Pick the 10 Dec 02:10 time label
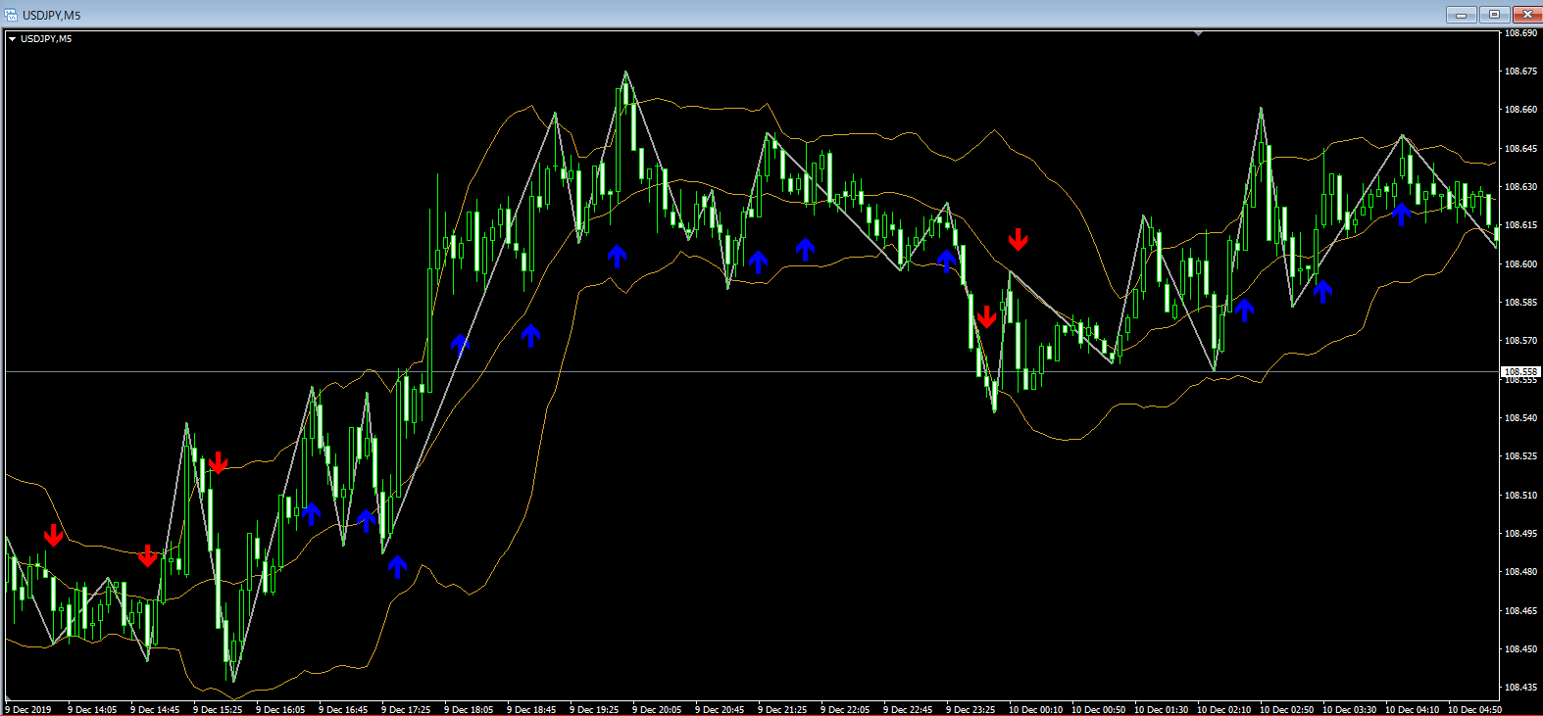 (1223, 710)
